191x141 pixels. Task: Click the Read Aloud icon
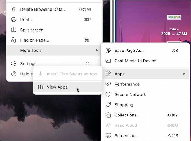[108, 125]
